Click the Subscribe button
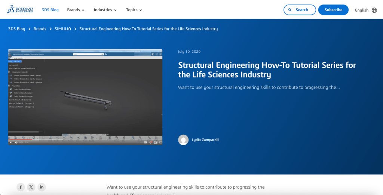The image size is (383, 195). tap(333, 10)
